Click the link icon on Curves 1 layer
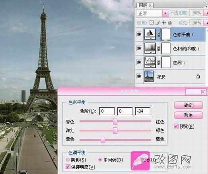208x174 pixels. pyautogui.click(x=158, y=62)
